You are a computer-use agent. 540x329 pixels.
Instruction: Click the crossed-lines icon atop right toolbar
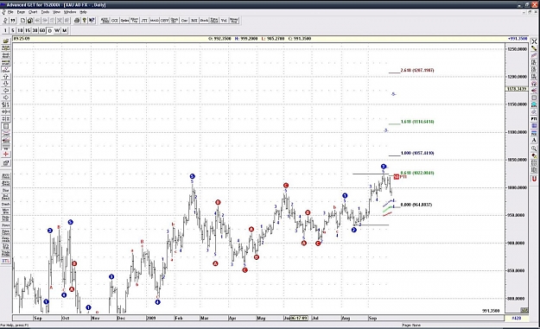tap(534, 41)
